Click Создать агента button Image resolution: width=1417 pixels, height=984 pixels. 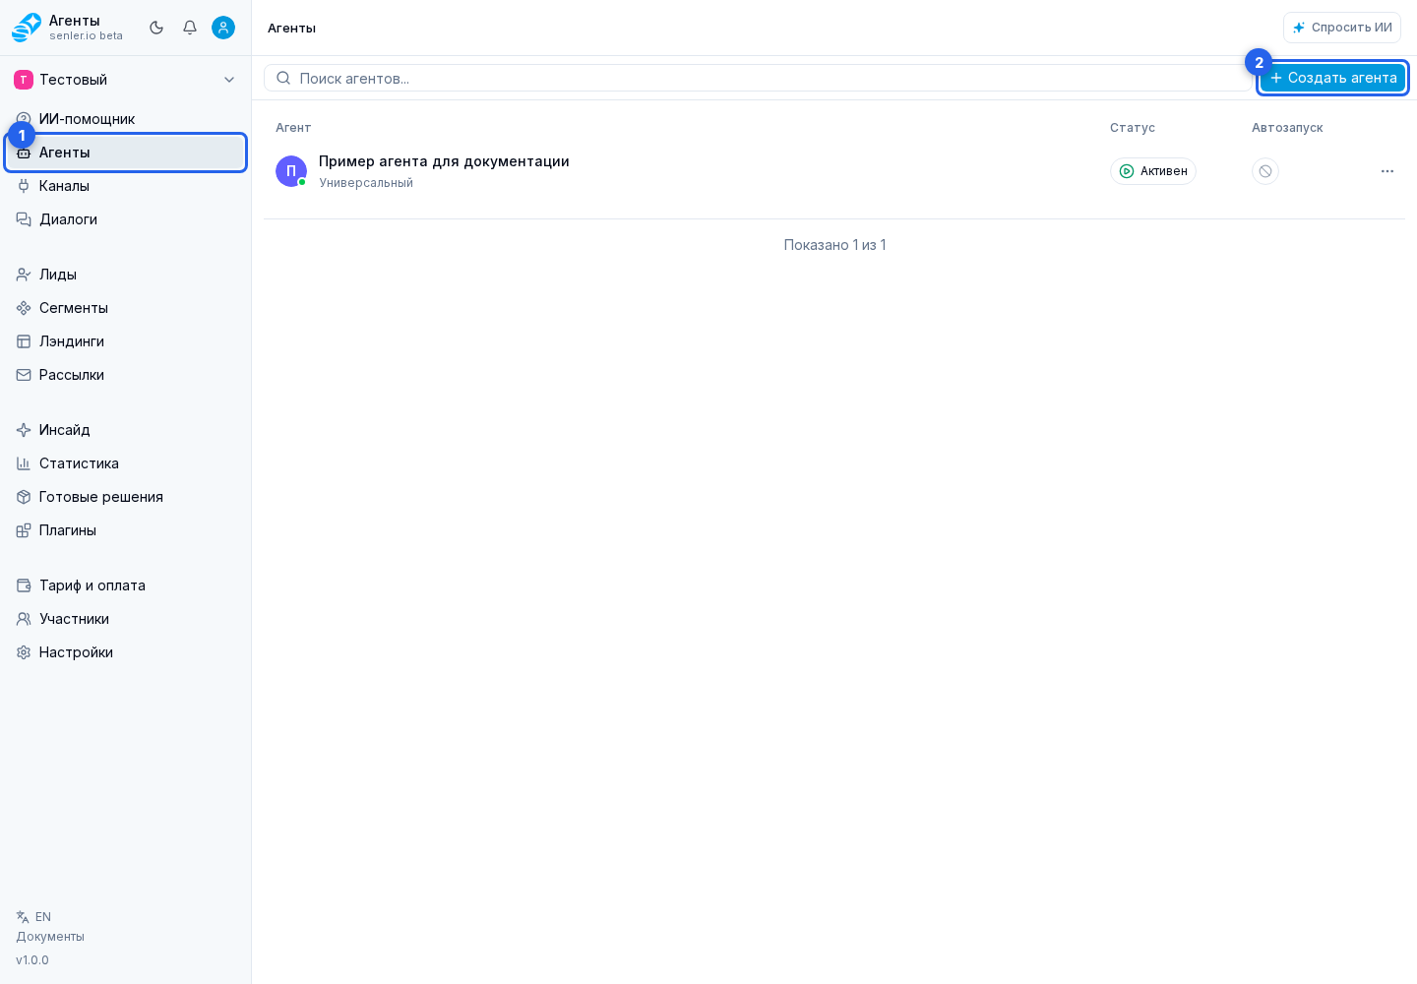[x=1333, y=78]
